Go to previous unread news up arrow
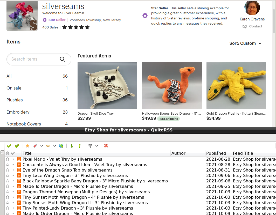The image size is (276, 215). (x=80, y=146)
